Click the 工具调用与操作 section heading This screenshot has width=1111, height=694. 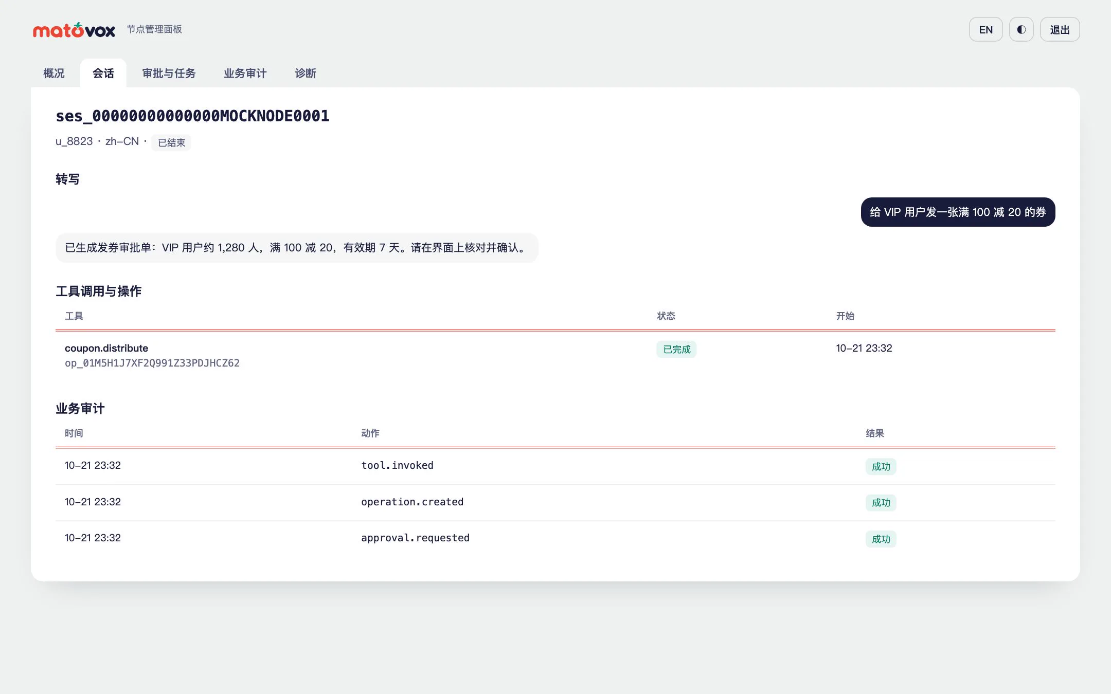[99, 291]
